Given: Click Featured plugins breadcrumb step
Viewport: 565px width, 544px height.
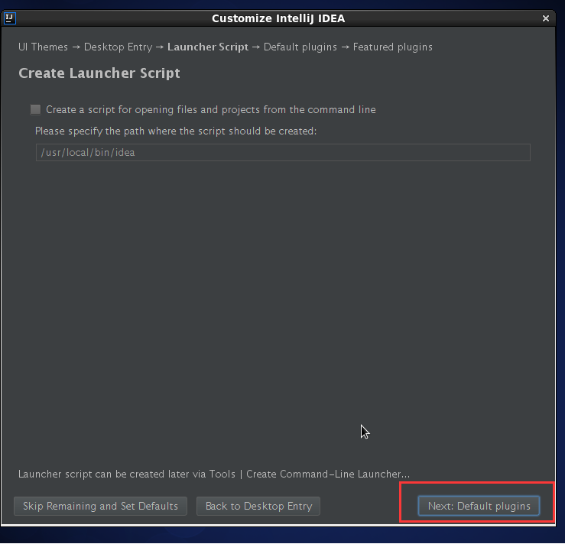Looking at the screenshot, I should click(x=393, y=47).
